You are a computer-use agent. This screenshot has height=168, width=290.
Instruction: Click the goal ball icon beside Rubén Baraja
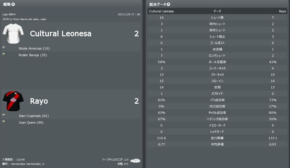pyautogui.click(x=3, y=54)
